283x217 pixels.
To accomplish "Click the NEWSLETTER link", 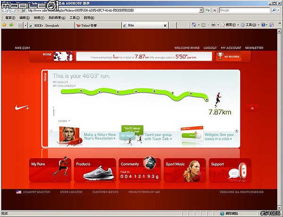I will click(x=254, y=48).
